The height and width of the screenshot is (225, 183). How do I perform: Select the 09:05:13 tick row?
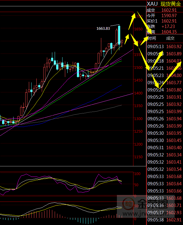[164, 46]
